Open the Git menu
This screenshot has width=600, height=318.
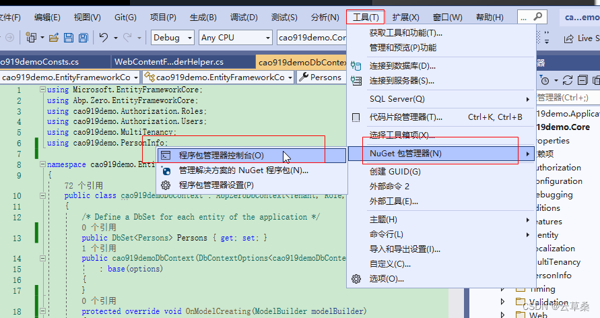[x=125, y=18]
